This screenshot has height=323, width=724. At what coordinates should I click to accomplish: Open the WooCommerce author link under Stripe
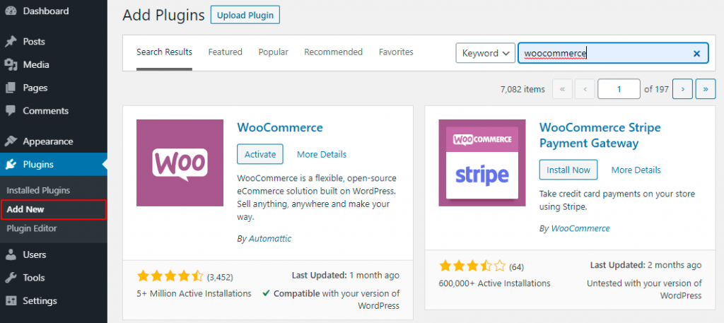(580, 228)
